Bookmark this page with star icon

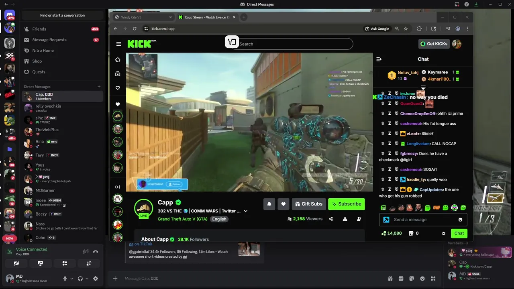pyautogui.click(x=406, y=29)
